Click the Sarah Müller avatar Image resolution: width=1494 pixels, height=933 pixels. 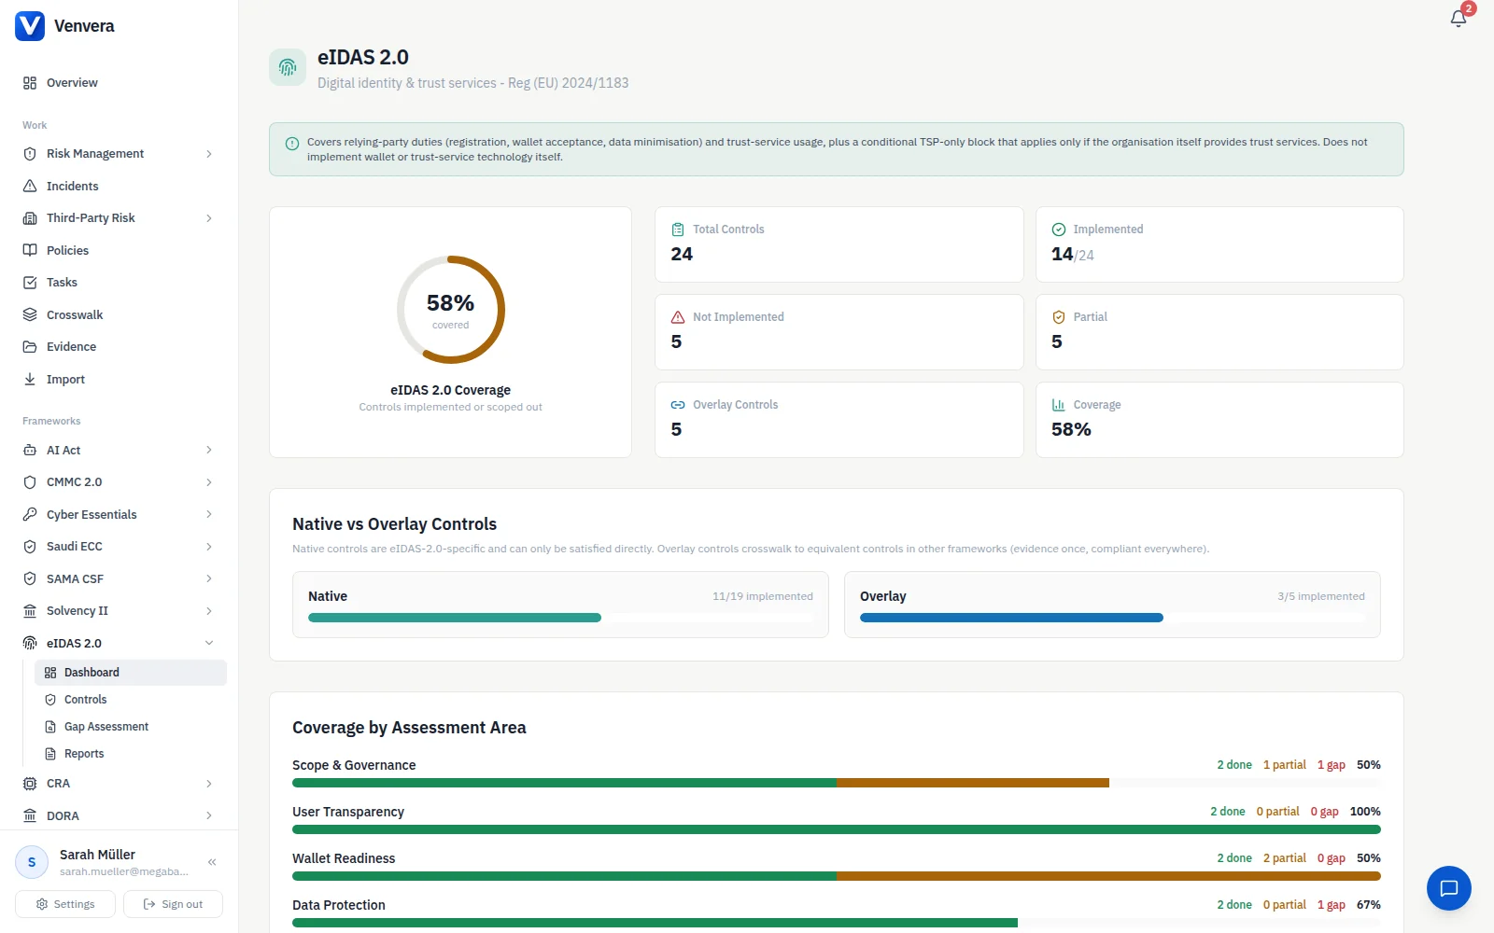[x=32, y=862]
